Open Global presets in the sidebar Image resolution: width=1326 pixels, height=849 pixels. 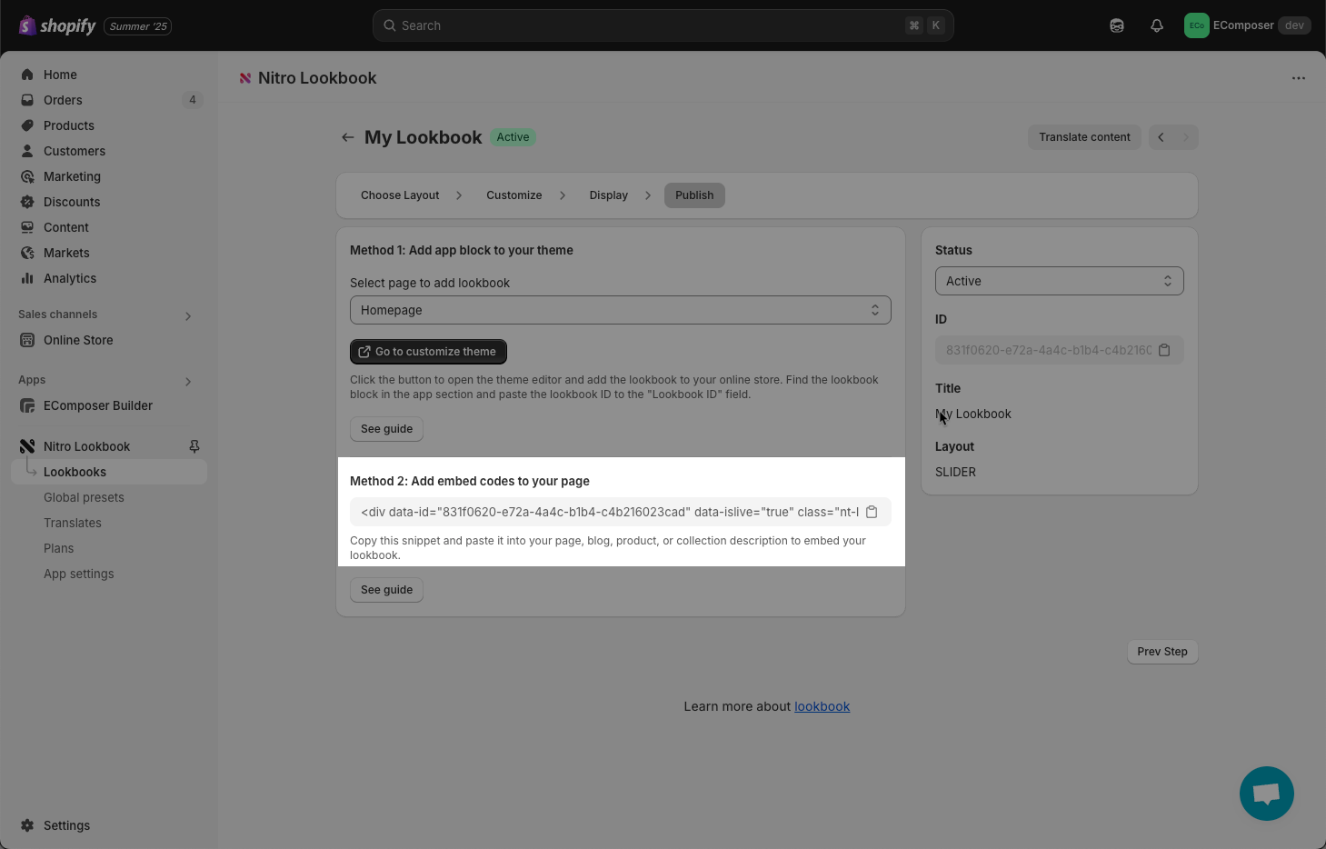[84, 497]
